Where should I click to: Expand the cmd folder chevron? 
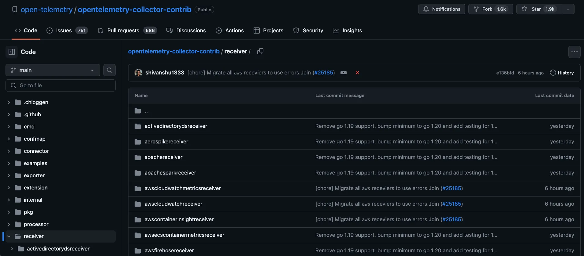[x=9, y=127]
